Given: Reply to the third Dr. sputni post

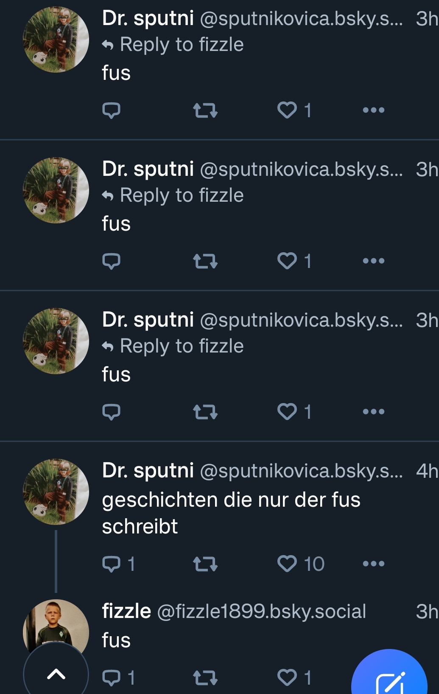Looking at the screenshot, I should click(x=111, y=412).
